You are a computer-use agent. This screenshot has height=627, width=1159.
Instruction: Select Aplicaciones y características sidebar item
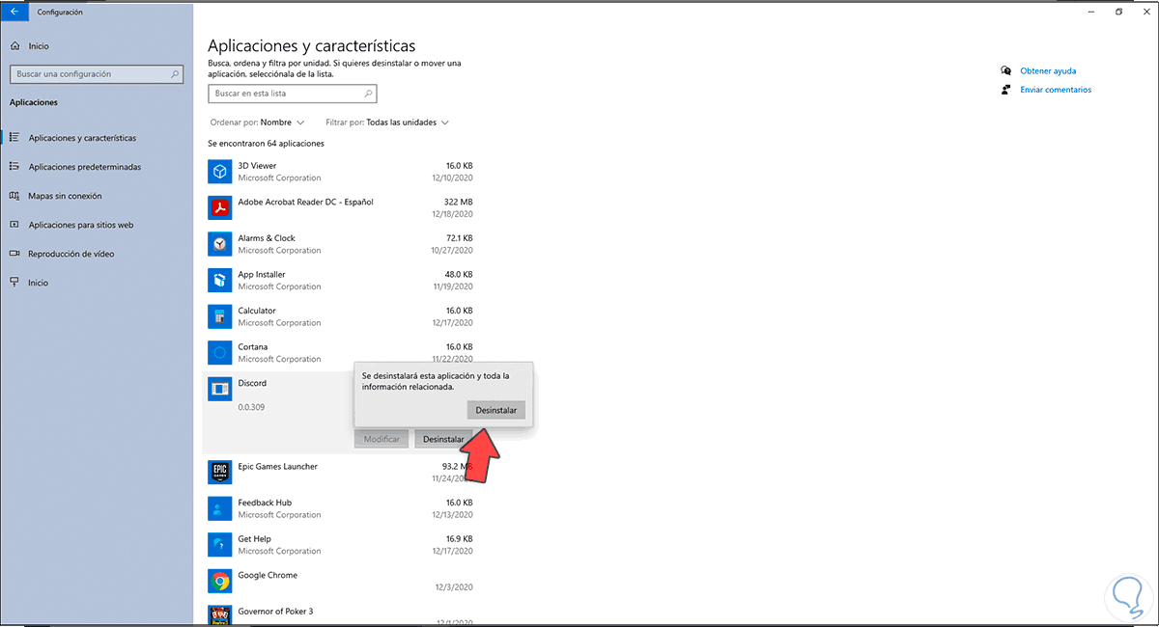click(x=82, y=138)
